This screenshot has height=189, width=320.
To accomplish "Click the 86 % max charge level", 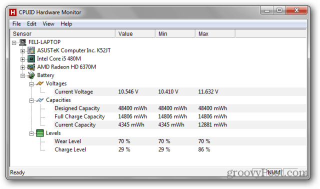I will pyautogui.click(x=204, y=149).
